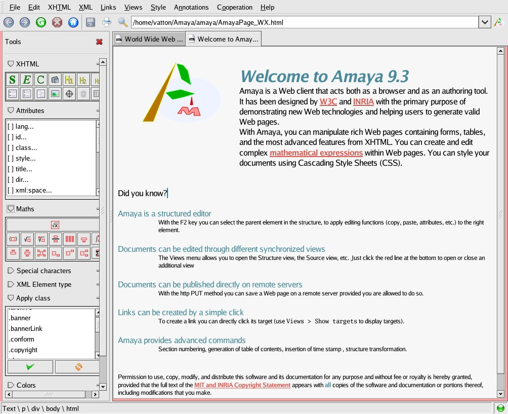This screenshot has width=508, height=414.
Task: Click the document scrollbar down arrow
Action: [x=500, y=394]
